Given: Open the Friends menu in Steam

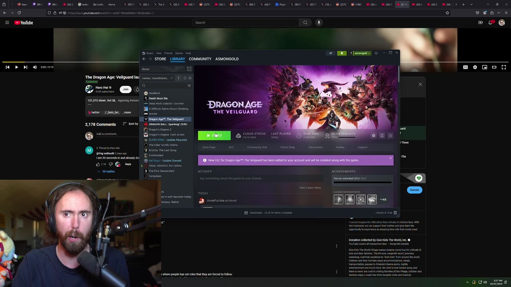Looking at the screenshot, I should 168,53.
